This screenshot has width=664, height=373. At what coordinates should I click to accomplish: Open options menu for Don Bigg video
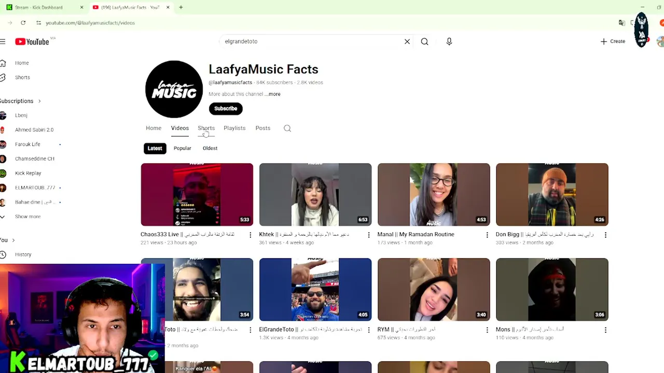pyautogui.click(x=605, y=235)
